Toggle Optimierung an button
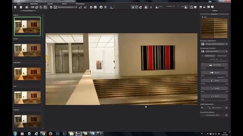Screen dimensions: 243x136 pos(209,56)
